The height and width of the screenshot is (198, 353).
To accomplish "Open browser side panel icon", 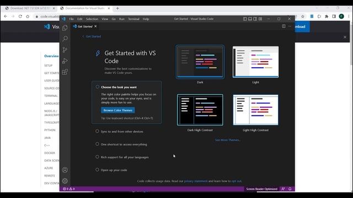I will point(334,16).
